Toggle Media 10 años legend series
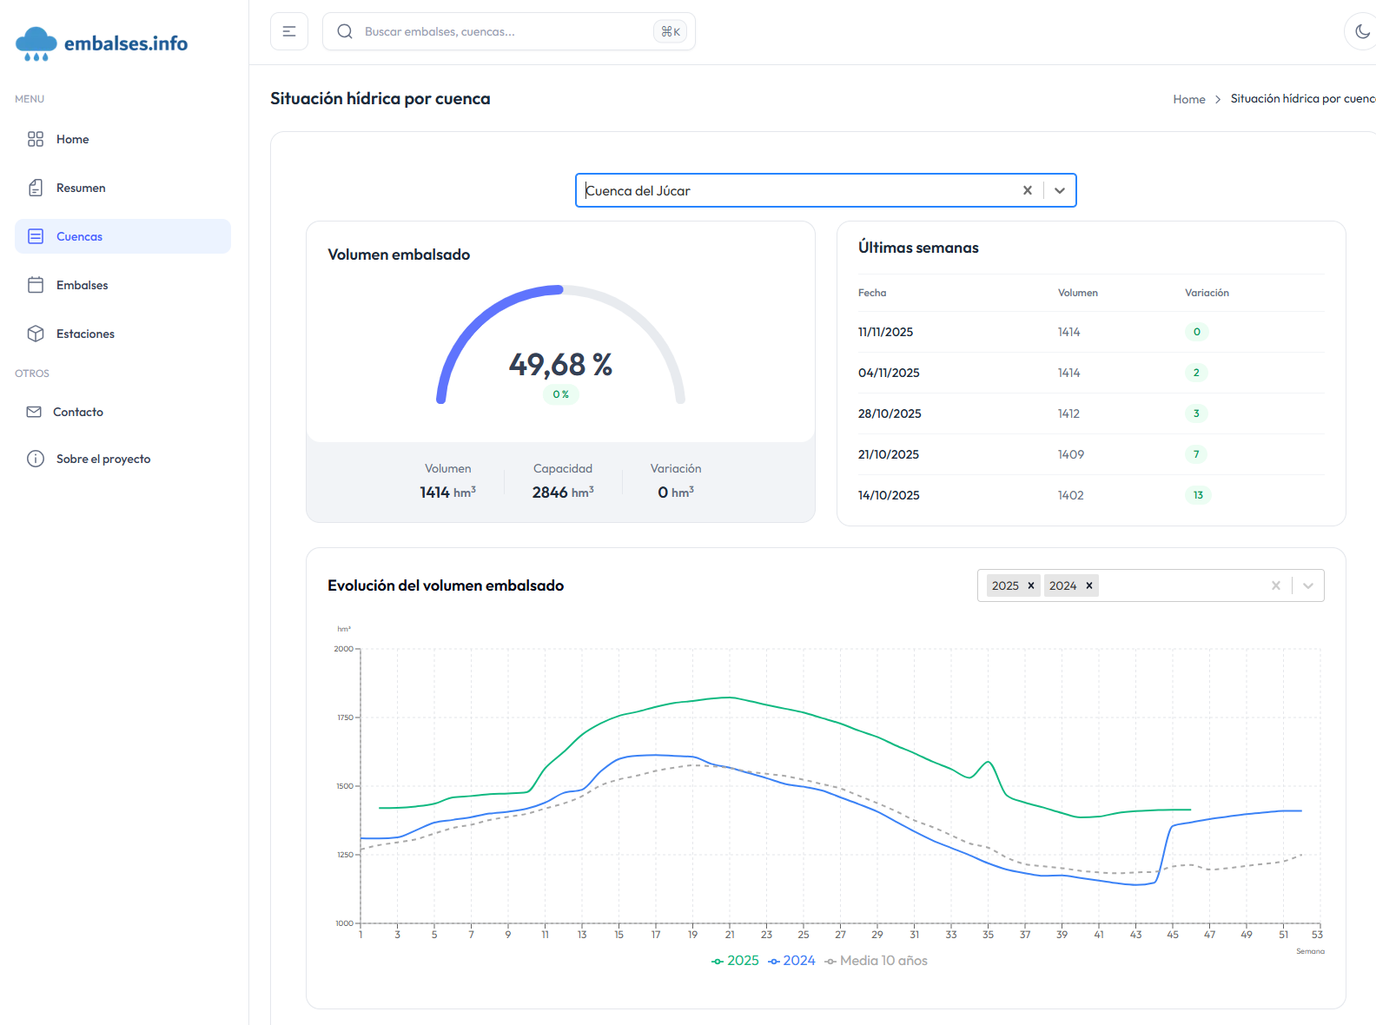 [876, 961]
